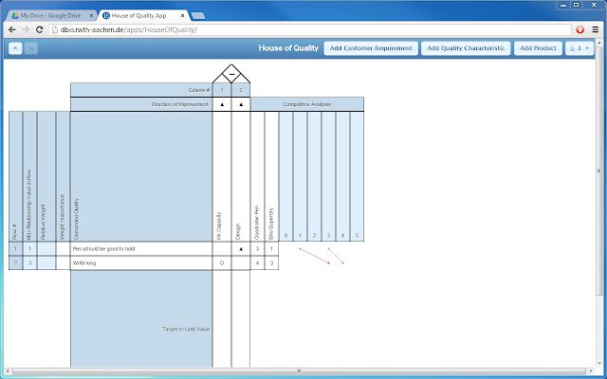This screenshot has height=379, width=607.
Task: Click the undo arrow button in app toolbar
Action: point(15,48)
